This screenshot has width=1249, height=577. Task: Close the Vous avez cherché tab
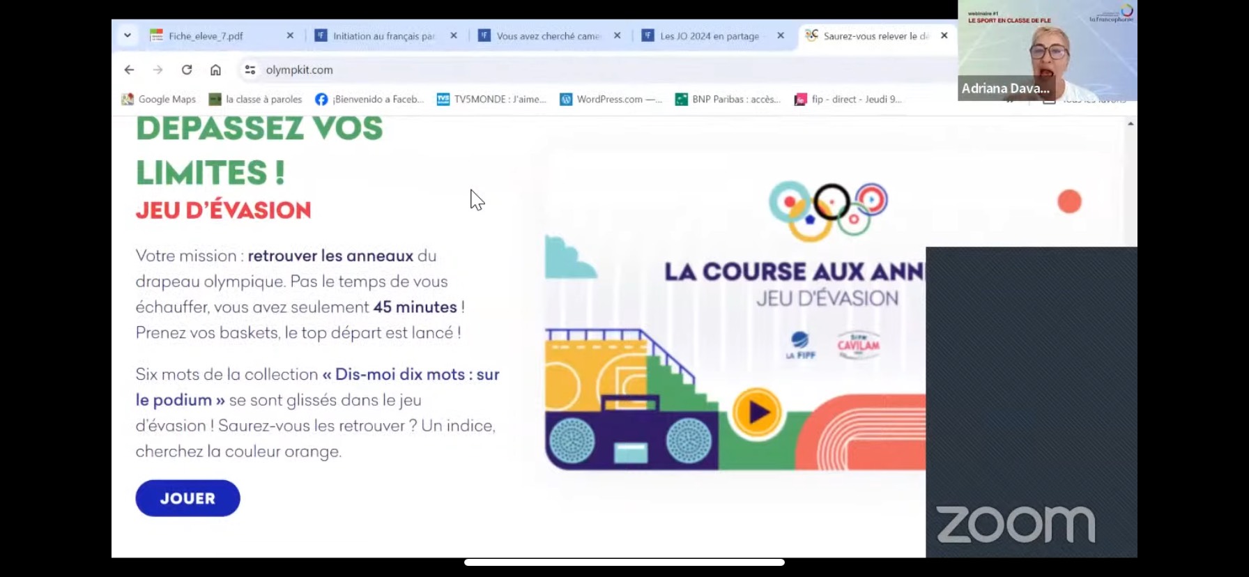(x=617, y=36)
